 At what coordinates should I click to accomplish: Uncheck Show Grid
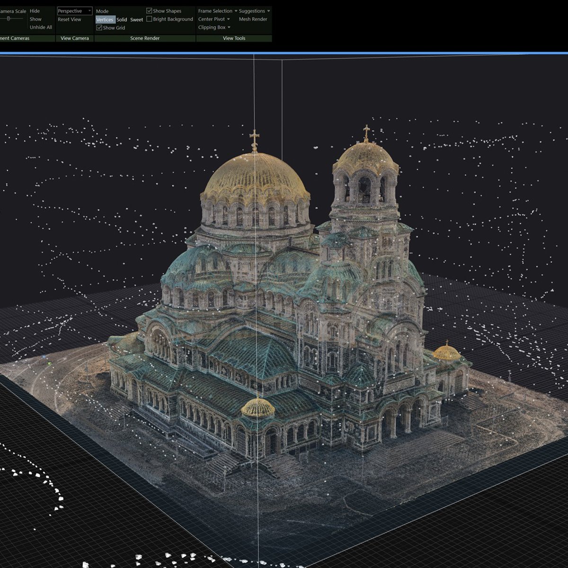99,27
